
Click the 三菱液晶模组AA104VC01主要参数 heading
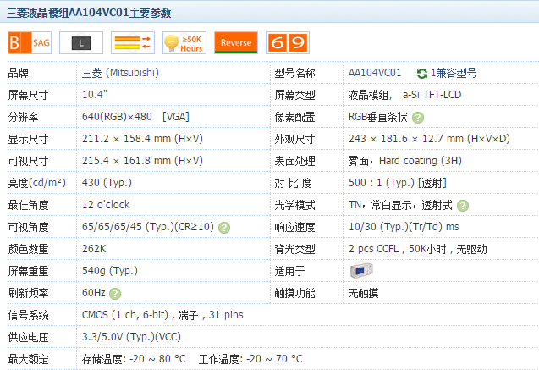coord(89,13)
